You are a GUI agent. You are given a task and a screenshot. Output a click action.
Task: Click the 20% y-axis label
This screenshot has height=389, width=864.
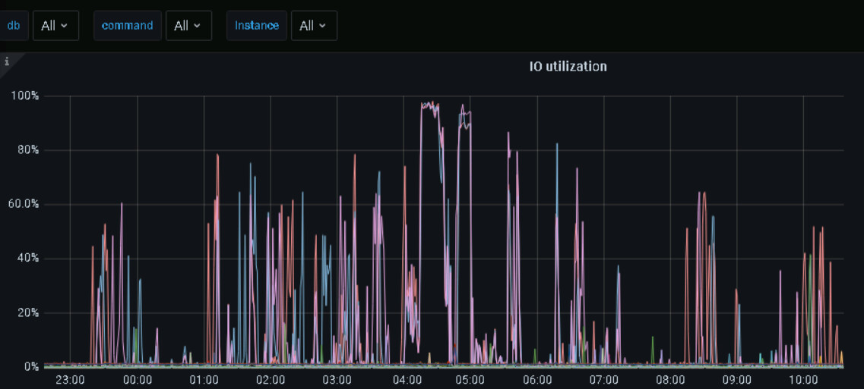coord(28,312)
